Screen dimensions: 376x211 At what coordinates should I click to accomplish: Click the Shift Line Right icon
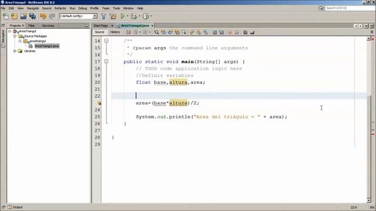pos(221,32)
